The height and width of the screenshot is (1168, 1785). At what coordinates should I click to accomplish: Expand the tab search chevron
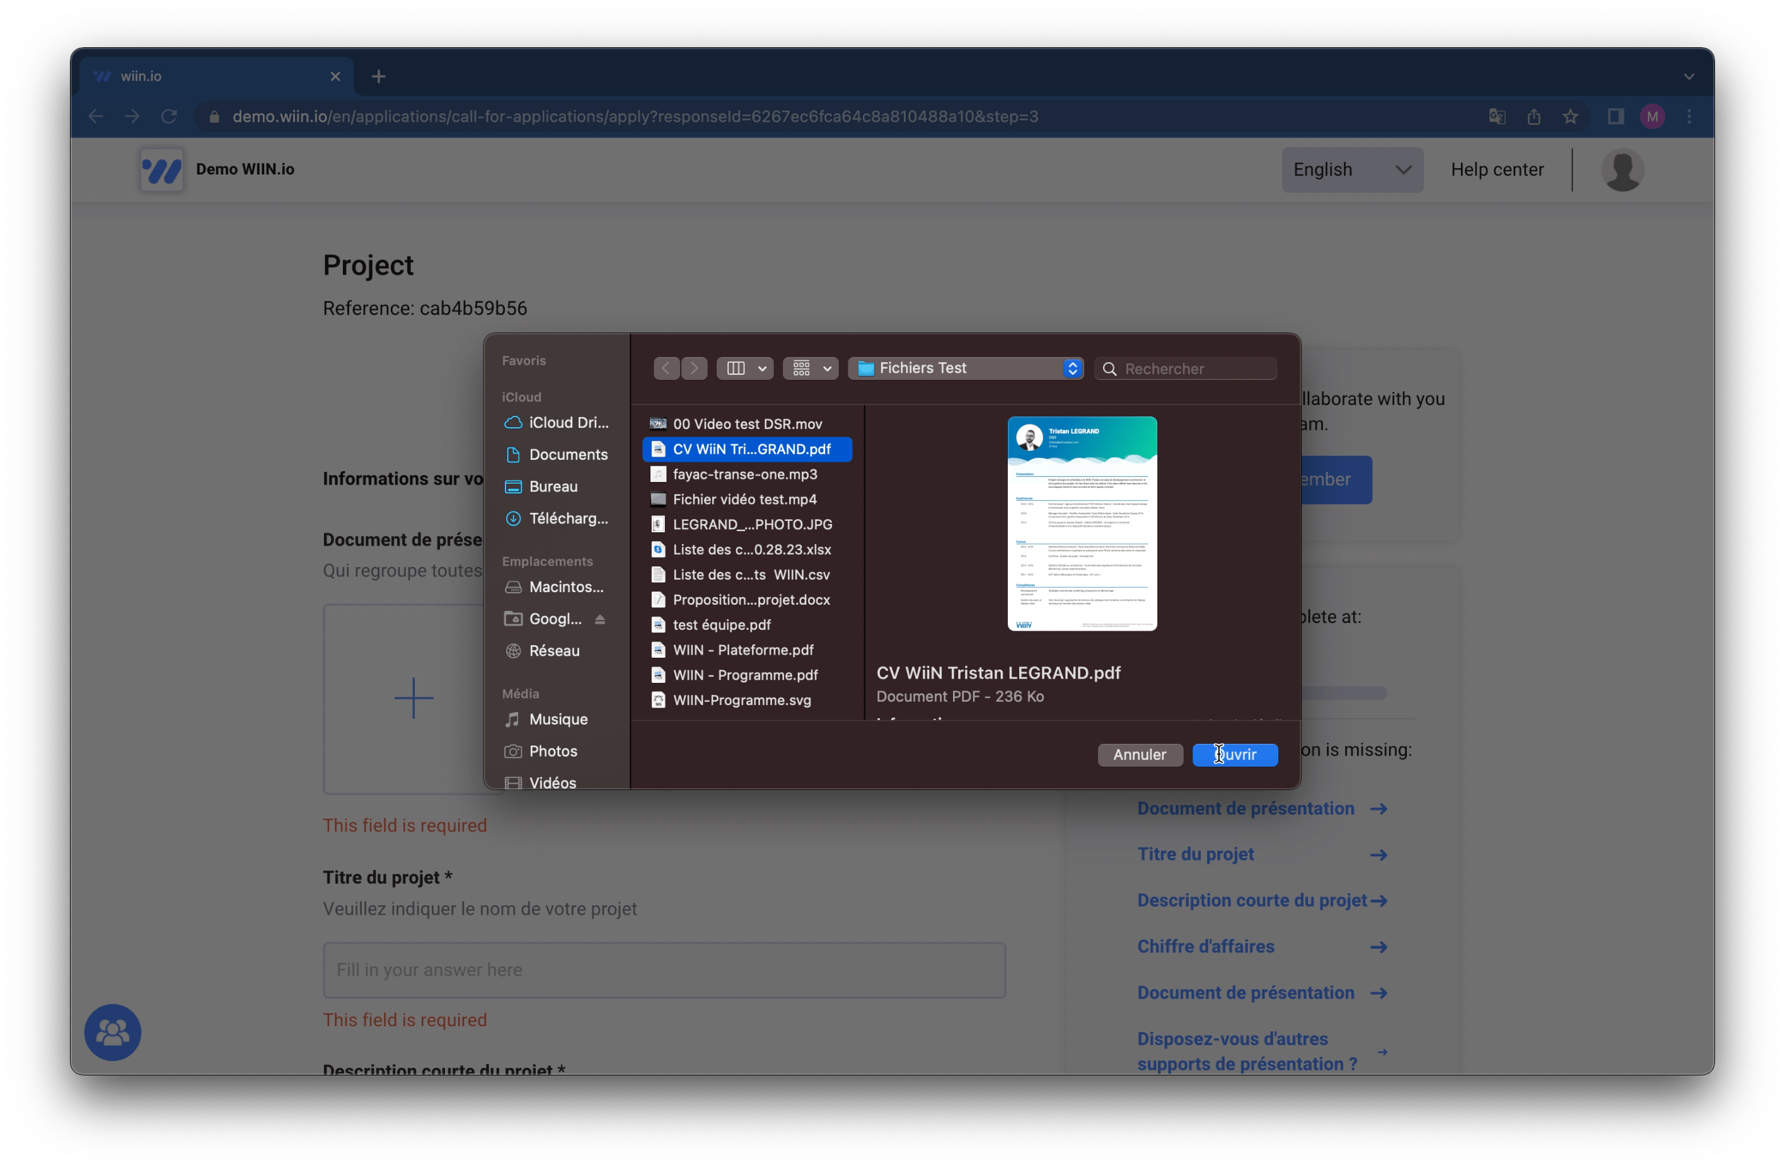[x=1689, y=76]
